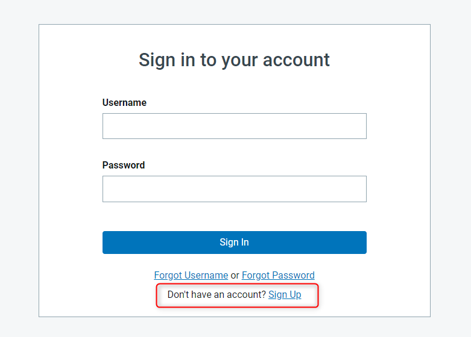Submit the login form with Sign In
Image resolution: width=471 pixels, height=337 pixels.
234,243
